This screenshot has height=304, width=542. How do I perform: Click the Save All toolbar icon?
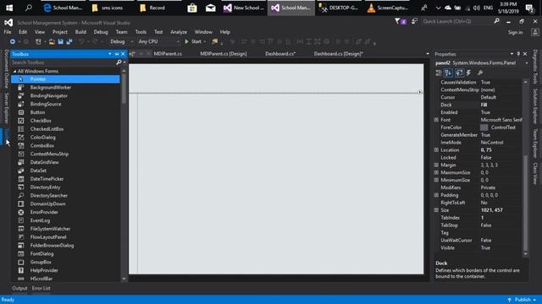tap(69, 41)
